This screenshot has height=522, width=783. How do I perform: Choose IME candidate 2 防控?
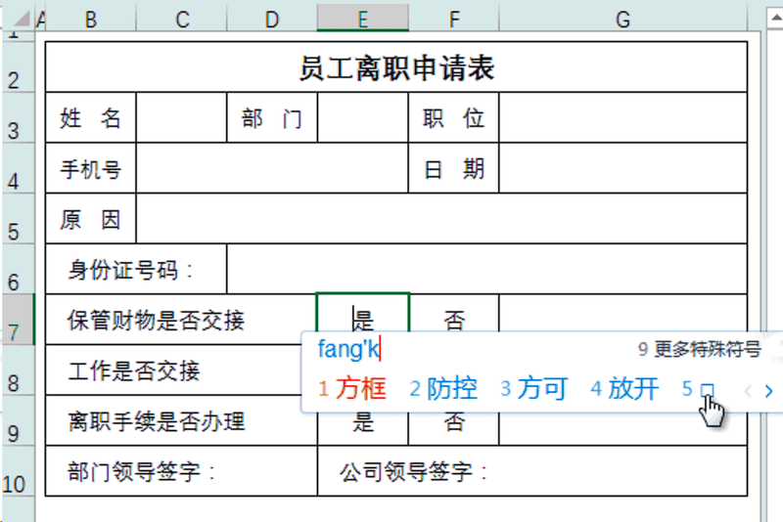point(443,388)
